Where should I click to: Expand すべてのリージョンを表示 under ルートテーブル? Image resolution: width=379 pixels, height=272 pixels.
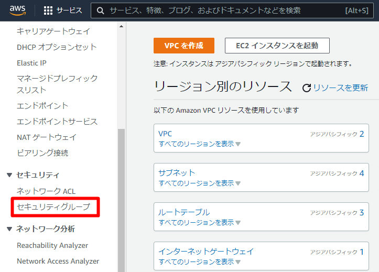click(x=199, y=223)
